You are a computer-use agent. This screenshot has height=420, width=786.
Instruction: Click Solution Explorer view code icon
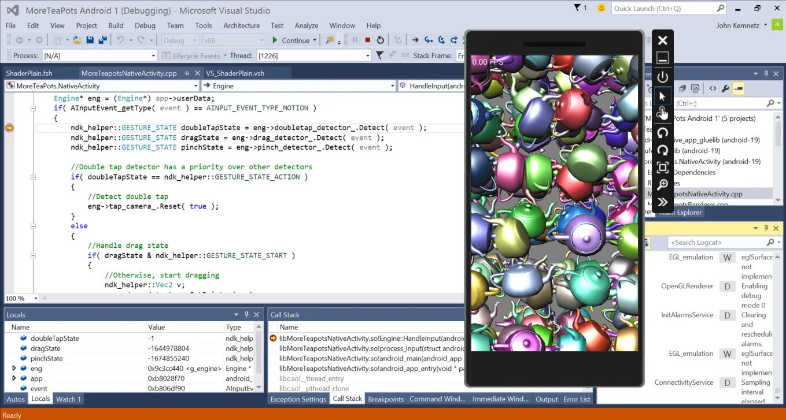(713, 88)
